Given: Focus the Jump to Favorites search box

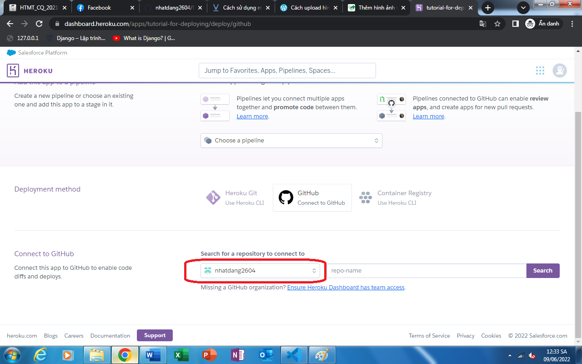Looking at the screenshot, I should (x=287, y=71).
